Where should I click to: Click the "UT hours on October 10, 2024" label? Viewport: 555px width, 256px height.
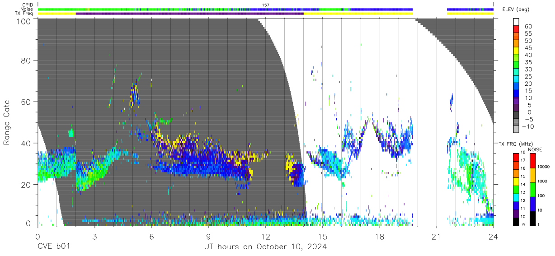265,247
